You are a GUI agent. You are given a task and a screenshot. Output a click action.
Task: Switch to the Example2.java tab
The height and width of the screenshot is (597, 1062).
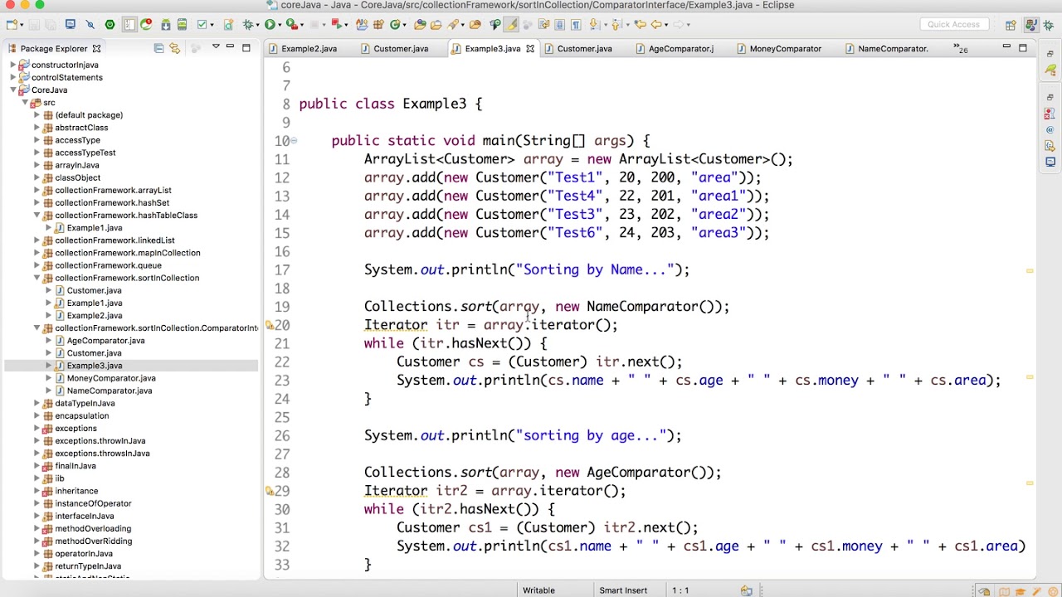[309, 49]
